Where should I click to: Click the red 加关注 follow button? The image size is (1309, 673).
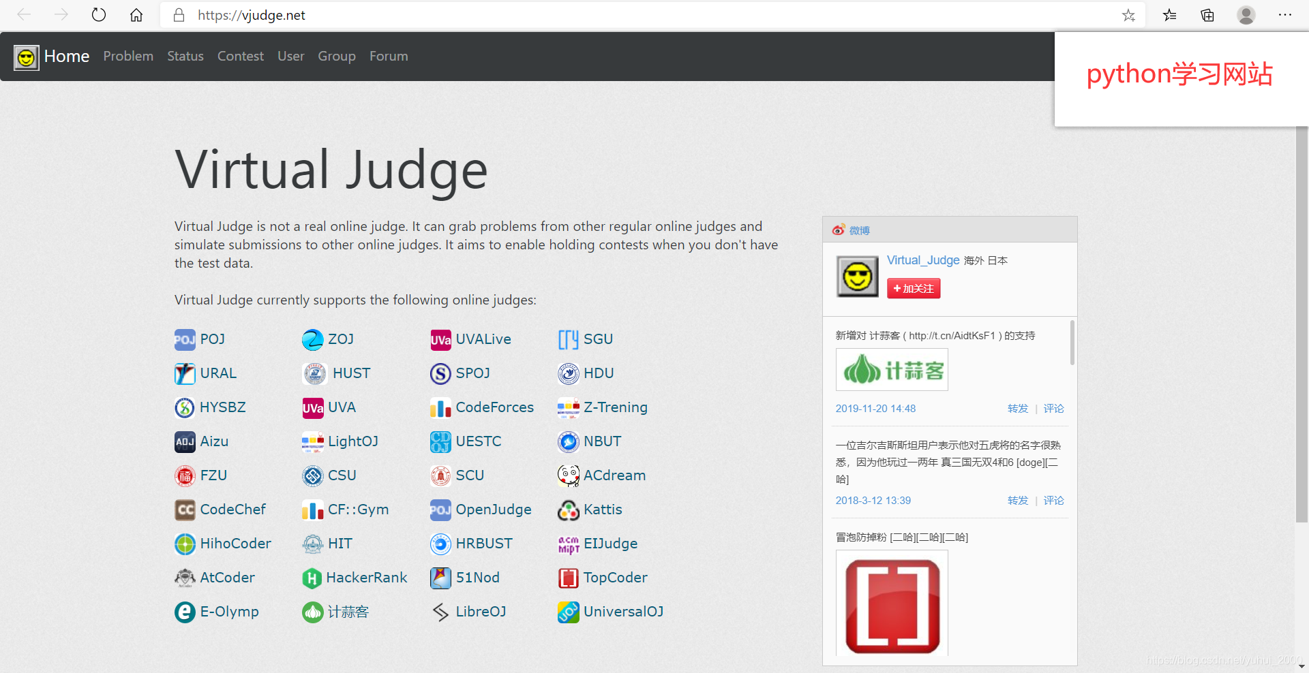tap(914, 289)
